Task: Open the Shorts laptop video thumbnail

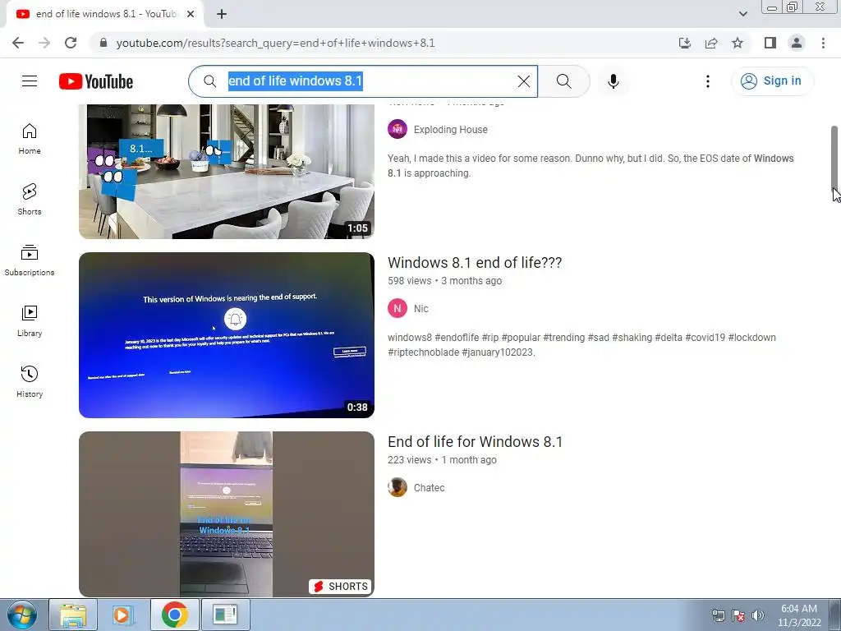Action: [227, 514]
